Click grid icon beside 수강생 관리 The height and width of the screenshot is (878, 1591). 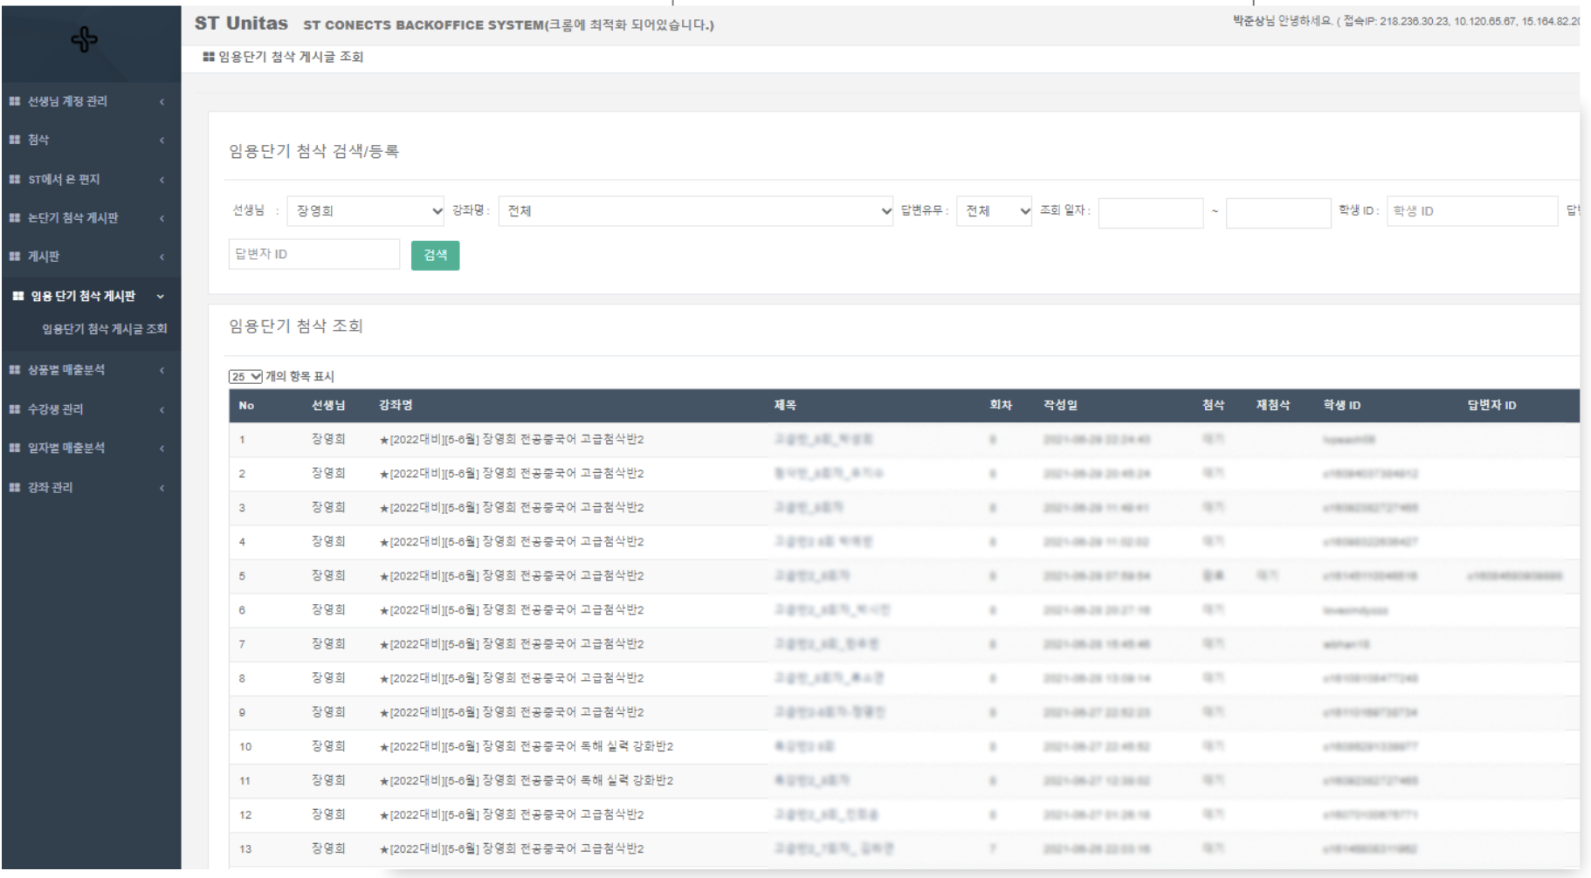click(15, 409)
